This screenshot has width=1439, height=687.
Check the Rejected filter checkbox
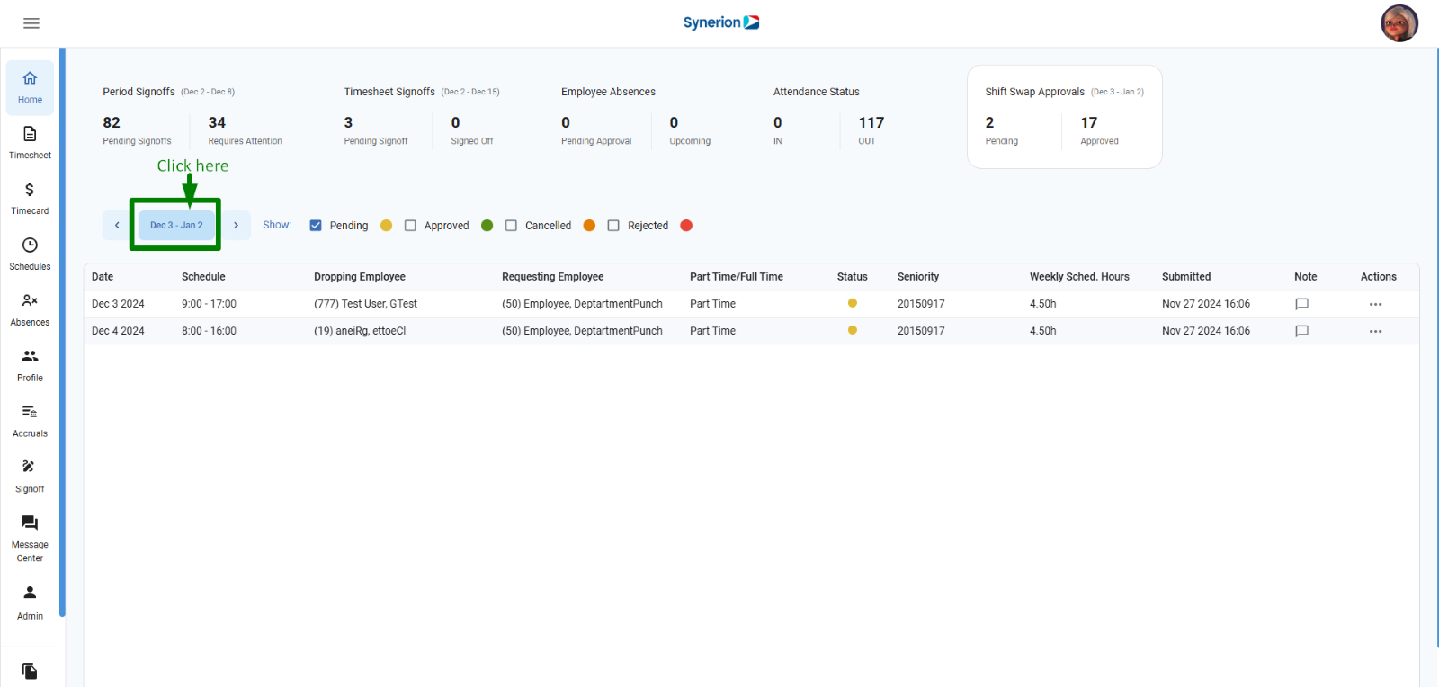coord(613,226)
